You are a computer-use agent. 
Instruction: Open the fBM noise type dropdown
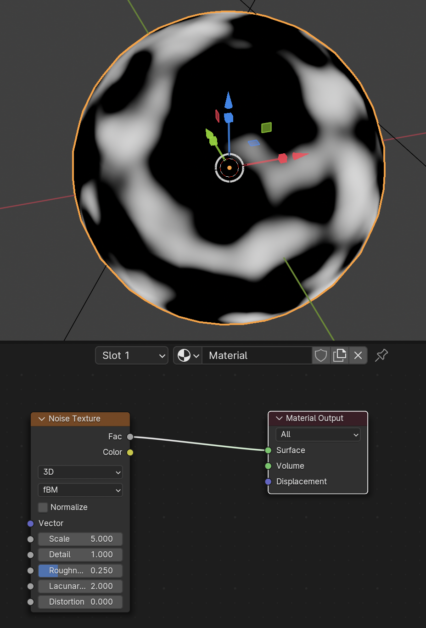[80, 490]
